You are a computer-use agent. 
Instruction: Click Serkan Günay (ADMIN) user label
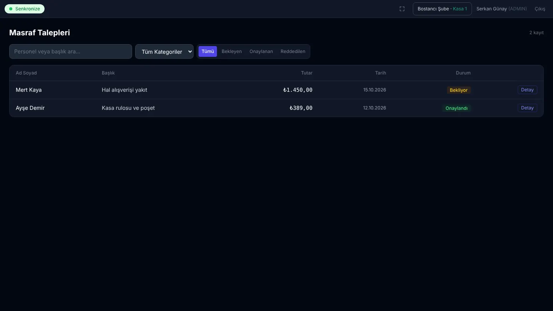point(502,9)
